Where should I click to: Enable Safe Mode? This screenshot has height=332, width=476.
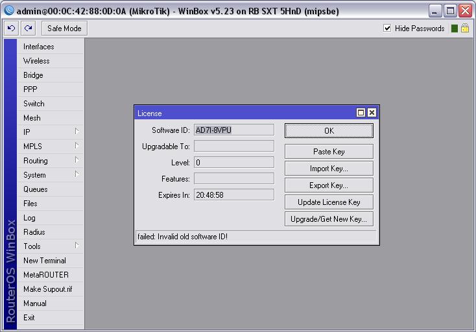tap(64, 29)
